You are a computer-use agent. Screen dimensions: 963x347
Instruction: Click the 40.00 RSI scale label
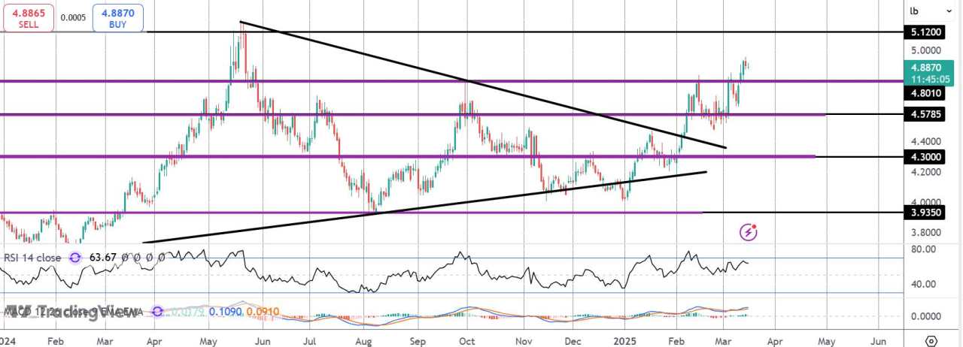click(x=922, y=284)
